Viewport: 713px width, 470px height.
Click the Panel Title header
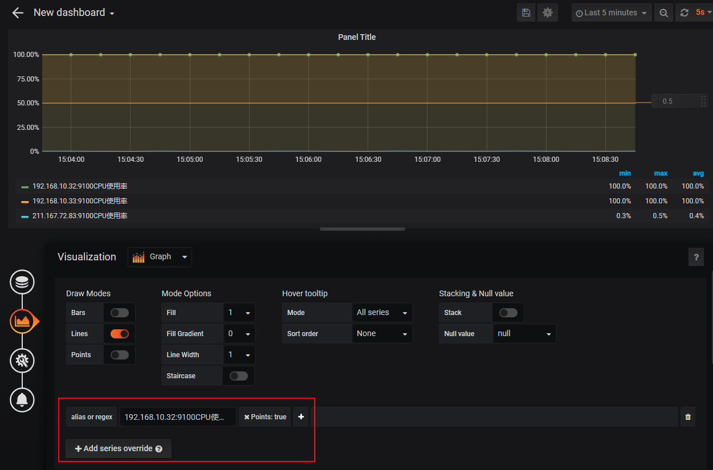357,37
